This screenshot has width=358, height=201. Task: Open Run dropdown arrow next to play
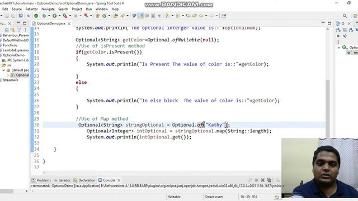[x=59, y=16]
